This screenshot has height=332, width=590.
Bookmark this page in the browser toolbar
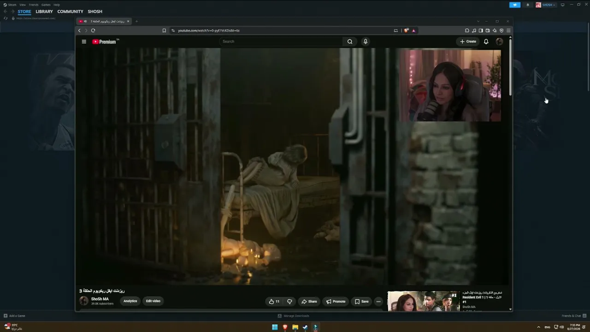click(x=164, y=30)
